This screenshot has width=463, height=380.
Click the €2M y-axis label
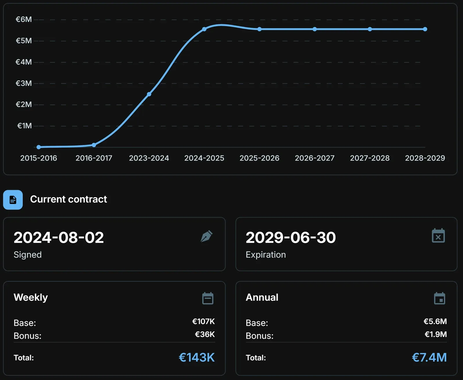click(x=24, y=104)
